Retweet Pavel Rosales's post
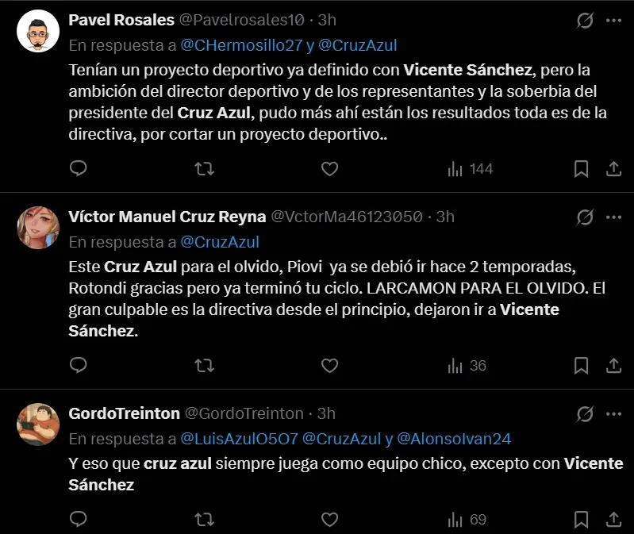 pyautogui.click(x=204, y=168)
